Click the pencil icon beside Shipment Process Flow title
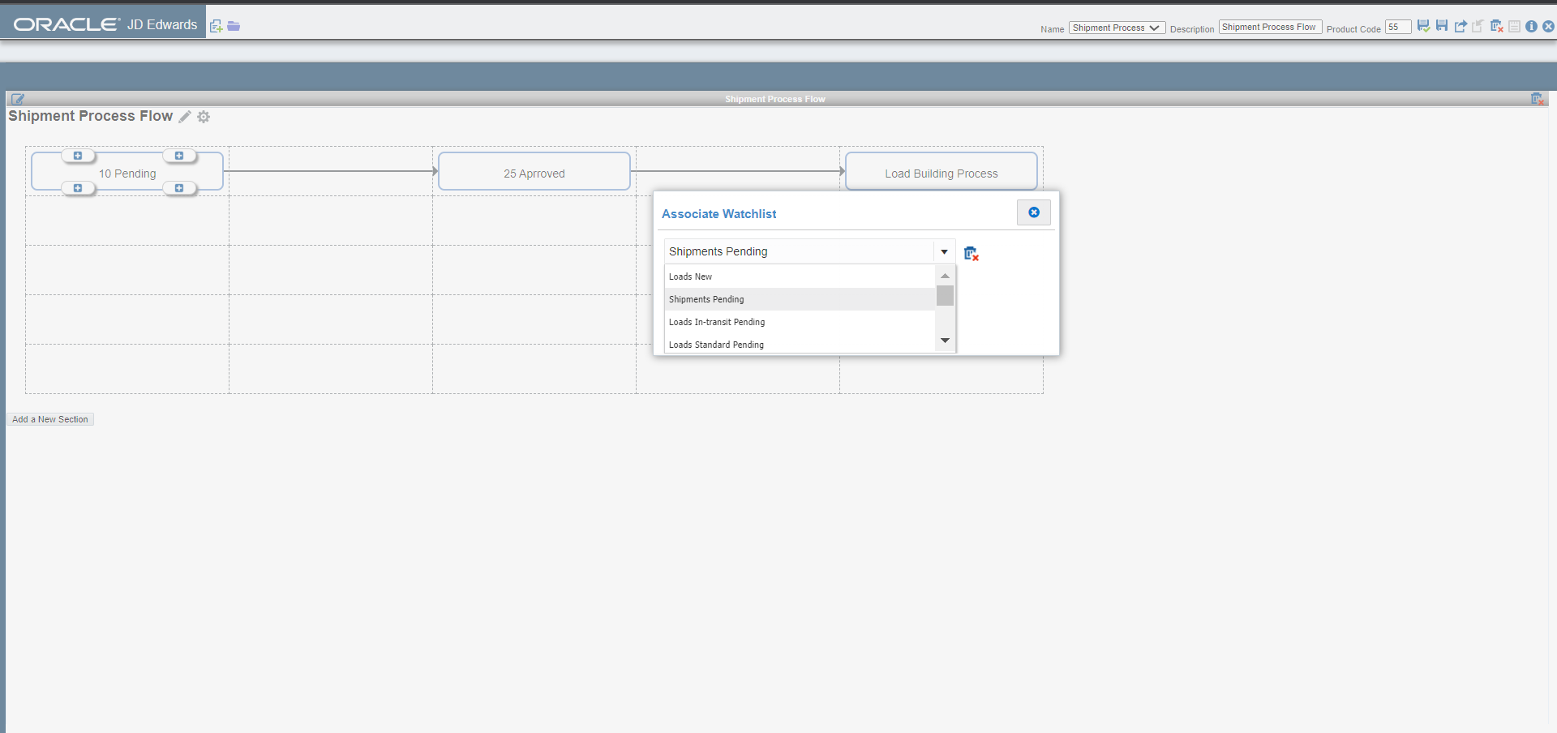The width and height of the screenshot is (1557, 733). click(185, 117)
